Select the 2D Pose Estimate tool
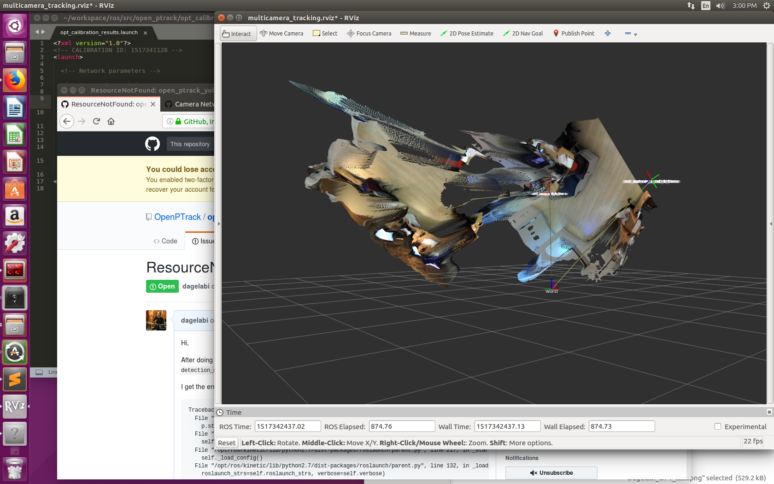The image size is (774, 484). (467, 33)
